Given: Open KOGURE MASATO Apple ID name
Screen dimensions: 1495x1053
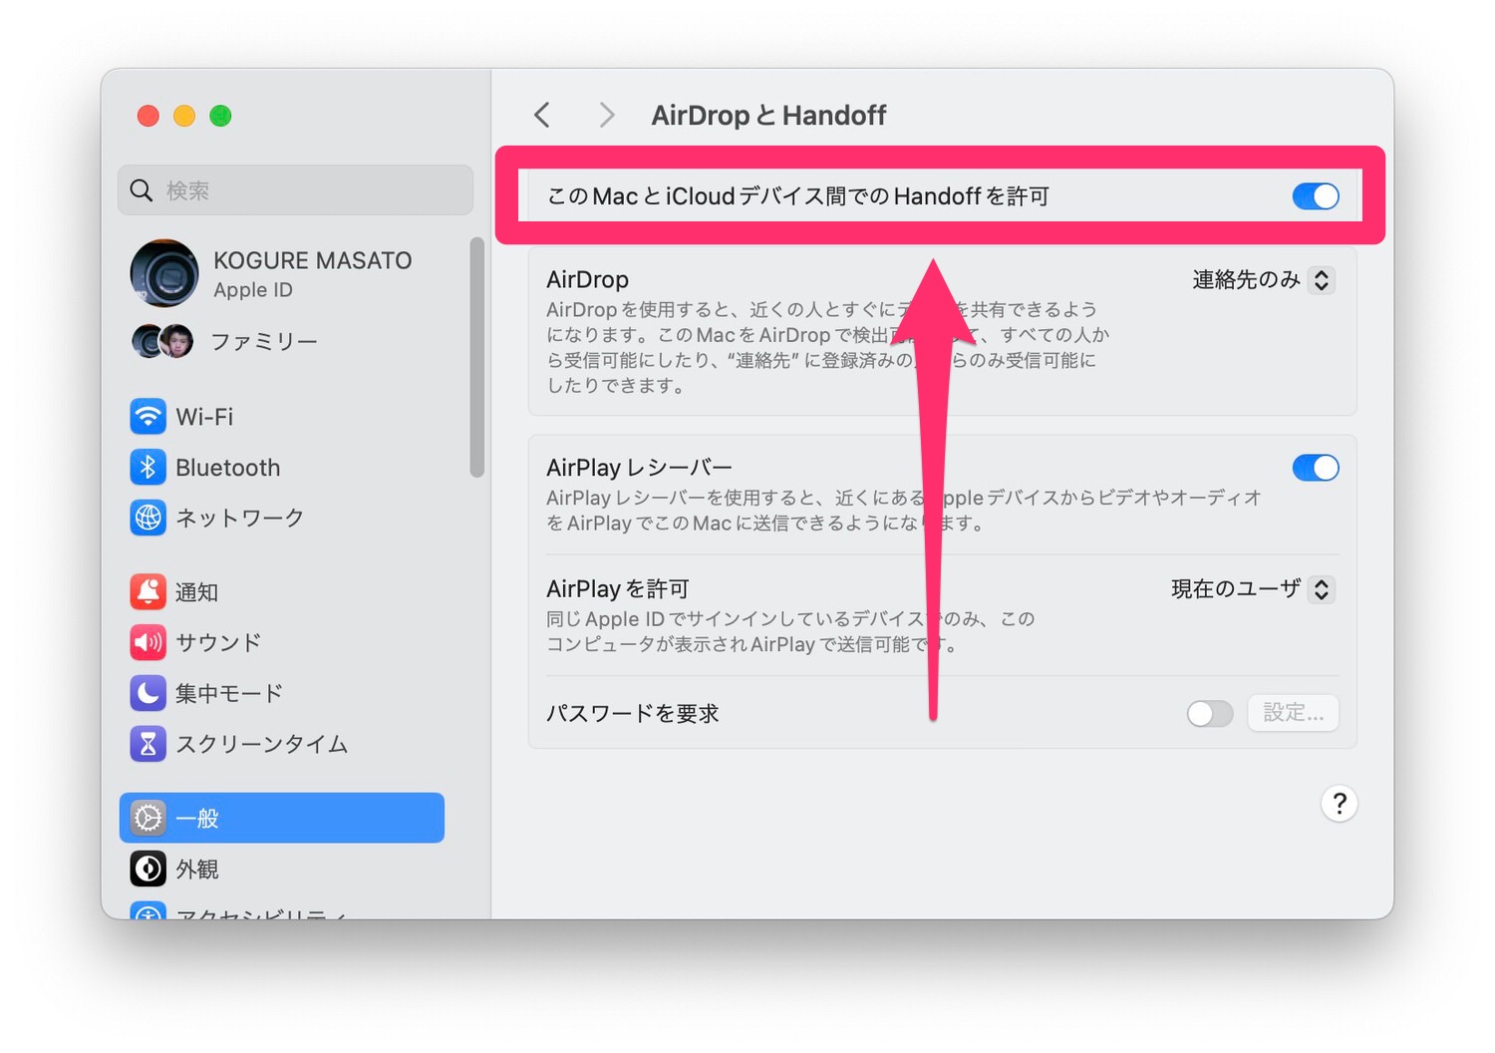Looking at the screenshot, I should [312, 260].
